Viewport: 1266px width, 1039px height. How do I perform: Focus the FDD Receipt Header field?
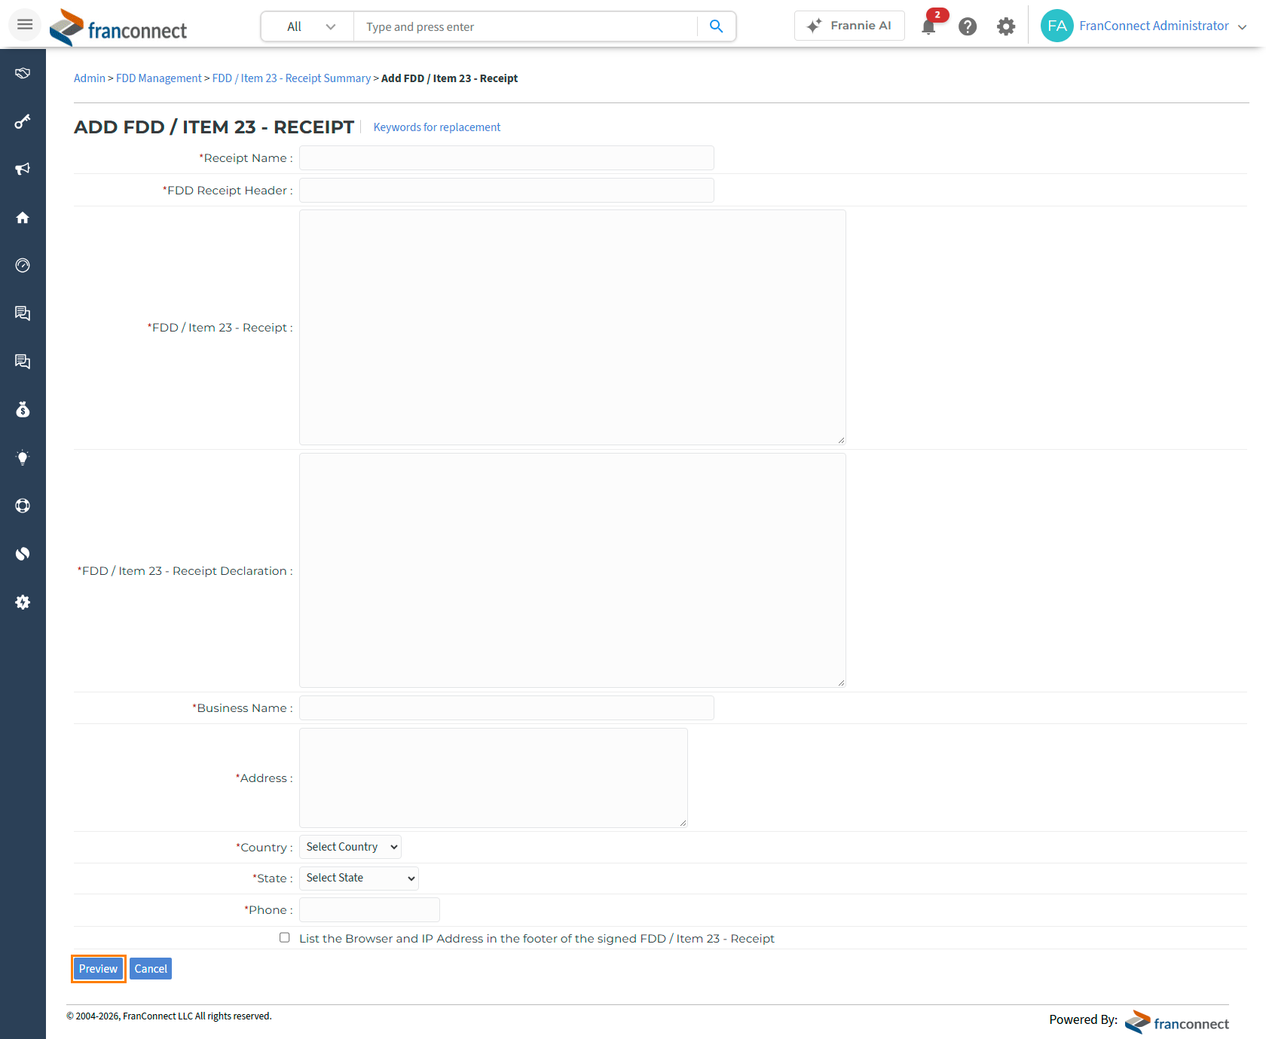coord(506,191)
